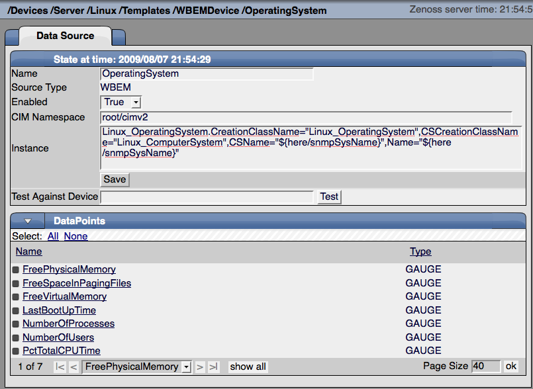The height and width of the screenshot is (389, 533).
Task: Toggle the checkbox beside LastBootUpTime
Action: pos(16,310)
